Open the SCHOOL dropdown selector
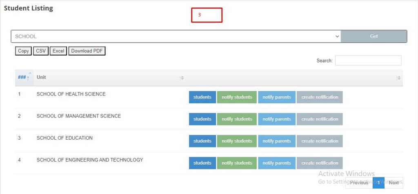 pos(176,36)
